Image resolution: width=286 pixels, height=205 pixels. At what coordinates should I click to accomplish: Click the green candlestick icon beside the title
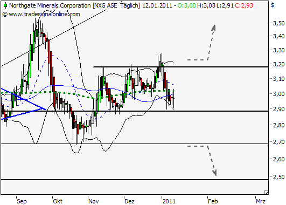click(x=5, y=5)
